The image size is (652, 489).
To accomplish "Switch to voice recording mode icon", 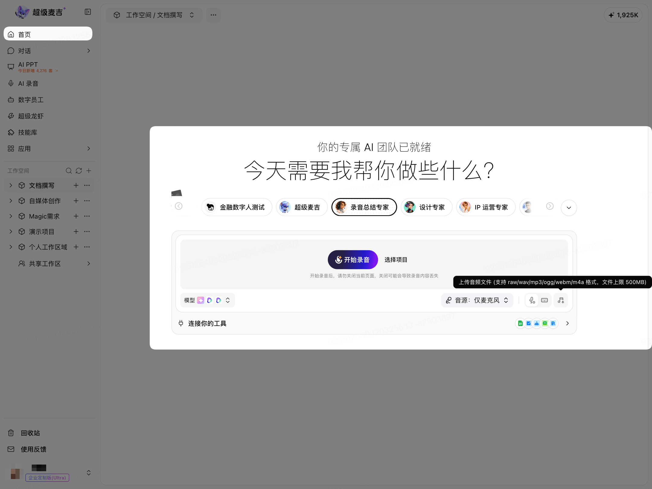I will coord(532,300).
